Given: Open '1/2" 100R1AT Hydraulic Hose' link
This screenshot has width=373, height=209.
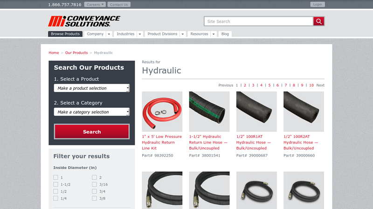Looking at the screenshot, I should [x=254, y=142].
